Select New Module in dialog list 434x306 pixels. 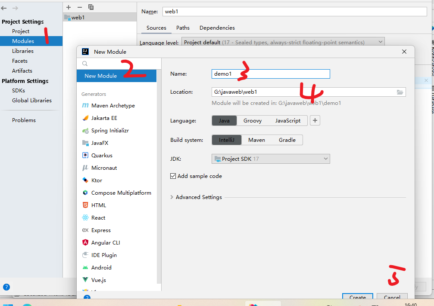coord(116,76)
